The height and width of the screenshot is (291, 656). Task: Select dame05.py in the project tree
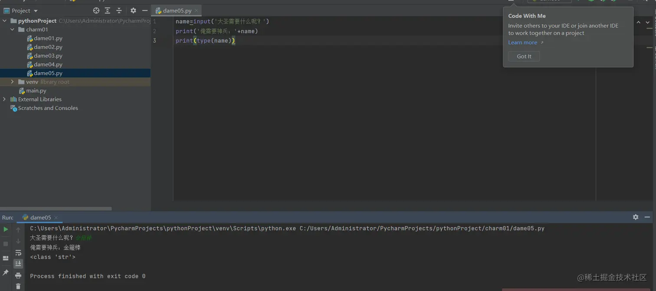[48, 73]
